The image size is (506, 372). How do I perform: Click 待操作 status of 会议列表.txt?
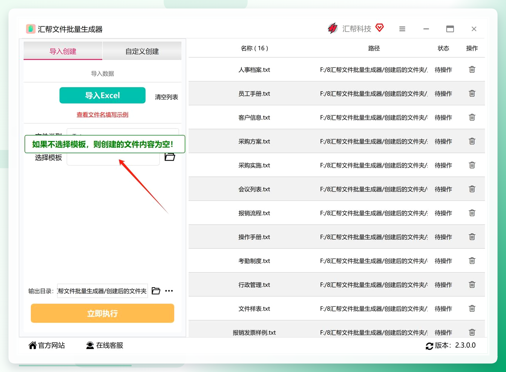[443, 189]
